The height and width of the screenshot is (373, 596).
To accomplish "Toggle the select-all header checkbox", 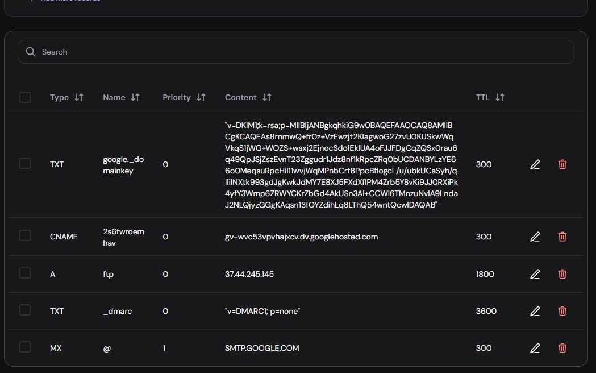I will pyautogui.click(x=25, y=97).
